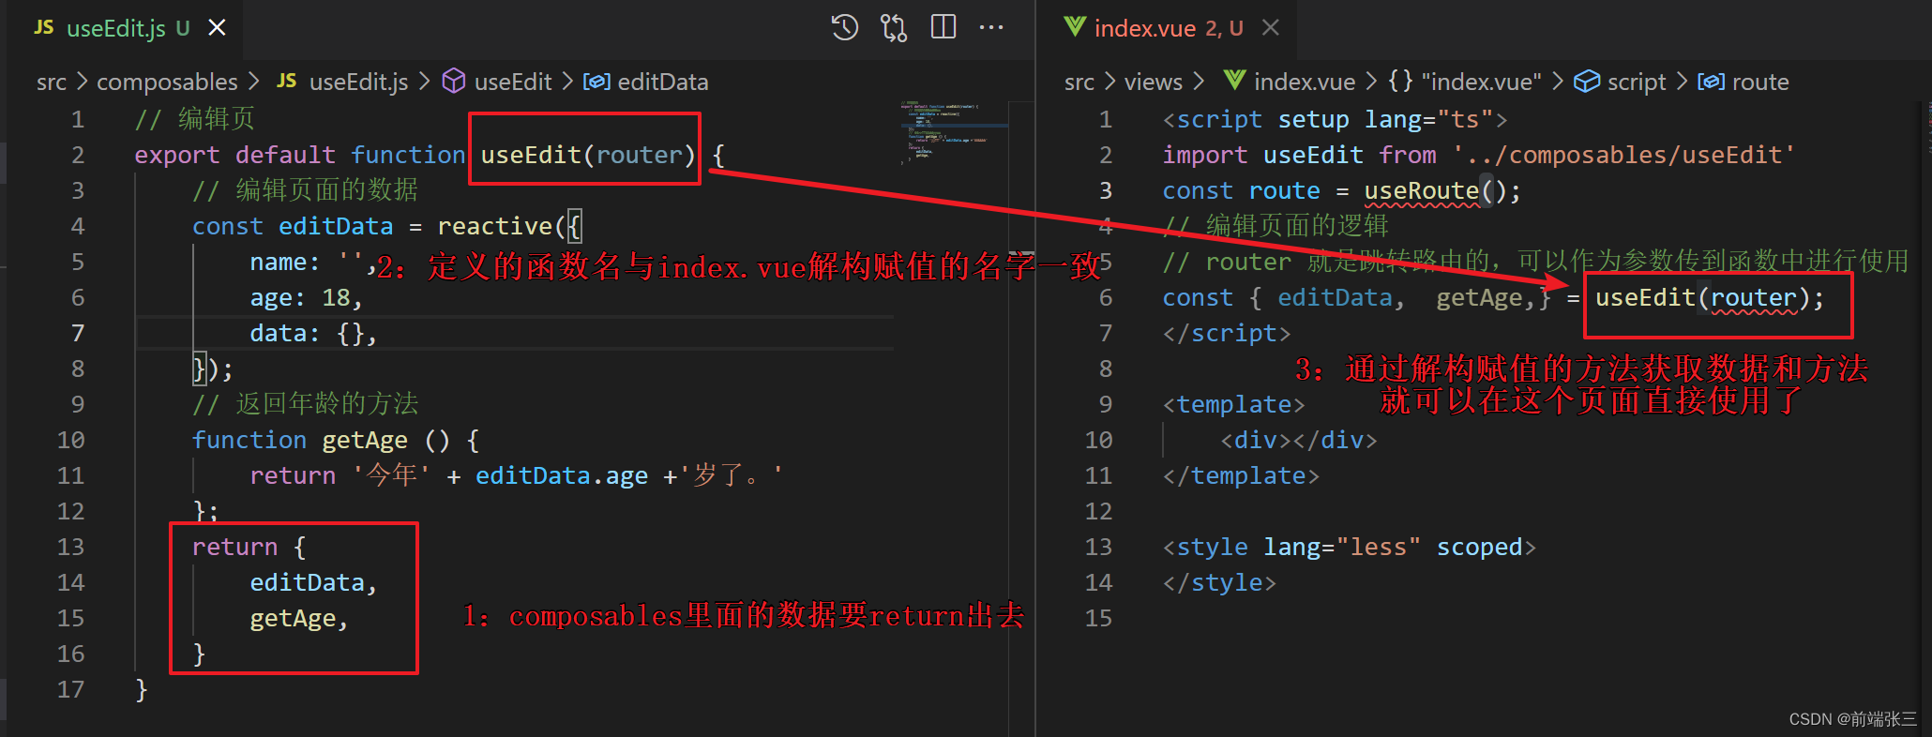1932x737 pixels.
Task: Click 'age: 18,' on line 5-6 area
Action: pos(306,298)
